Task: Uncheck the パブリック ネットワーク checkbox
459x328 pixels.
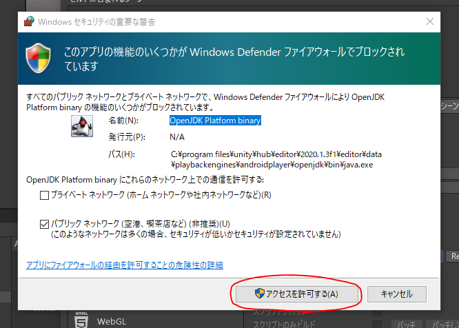Action: point(44,225)
